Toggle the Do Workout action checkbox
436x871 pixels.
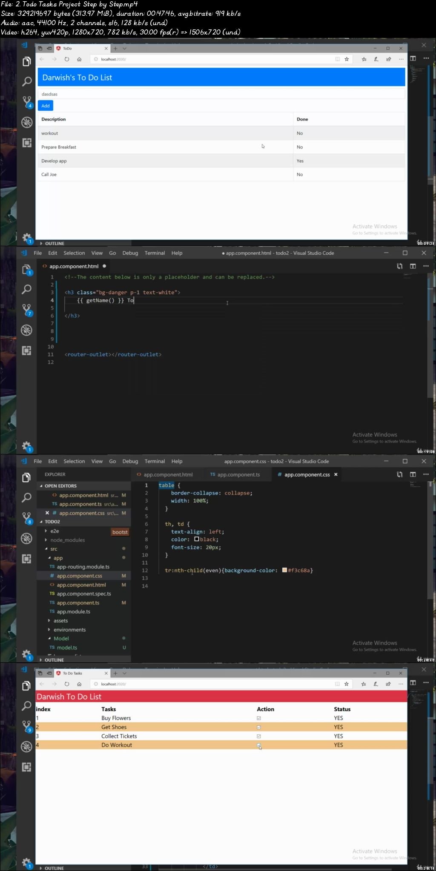pos(259,745)
